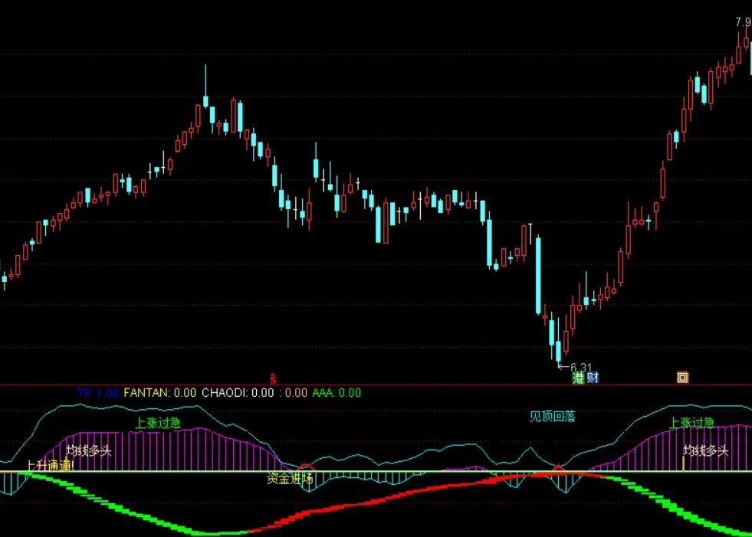
Task: Click the red triangle signal below 见顶回落
Action: click(558, 468)
